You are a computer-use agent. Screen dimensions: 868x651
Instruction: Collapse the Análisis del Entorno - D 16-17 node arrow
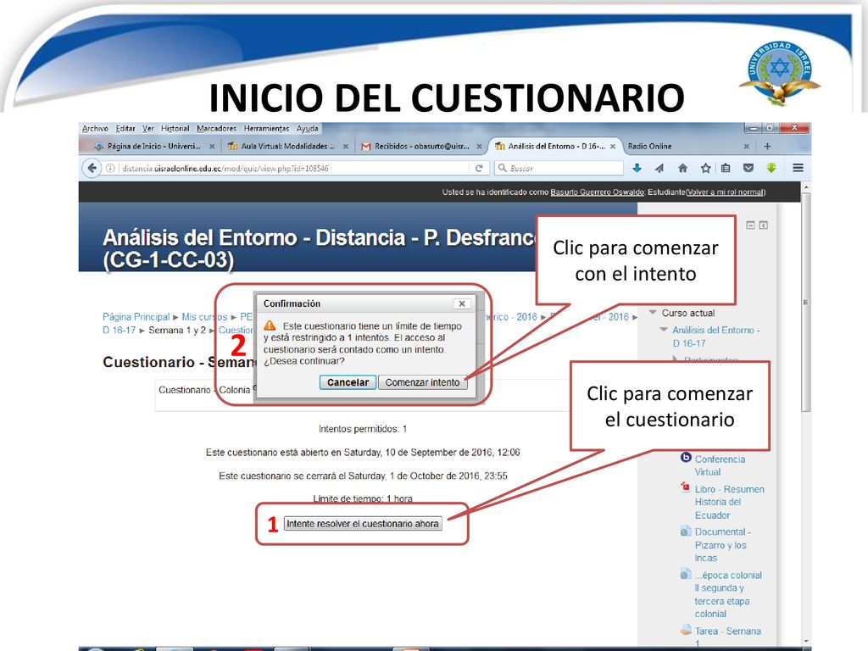pyautogui.click(x=664, y=330)
